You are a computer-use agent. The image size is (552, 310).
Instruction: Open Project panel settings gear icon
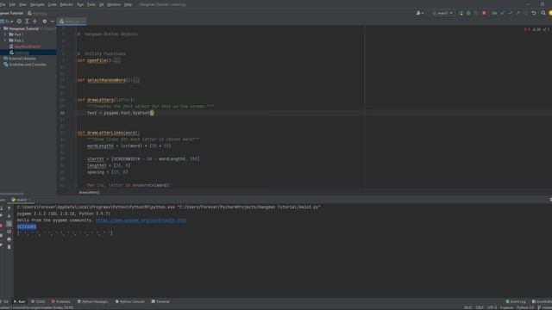[x=44, y=22]
